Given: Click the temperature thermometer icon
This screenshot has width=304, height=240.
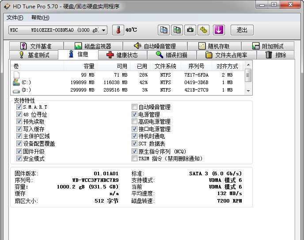Looking at the screenshot, I should click(118, 30).
